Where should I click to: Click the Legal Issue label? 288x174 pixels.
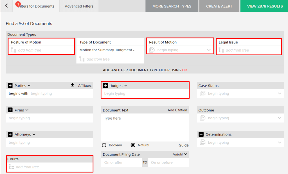(x=228, y=42)
